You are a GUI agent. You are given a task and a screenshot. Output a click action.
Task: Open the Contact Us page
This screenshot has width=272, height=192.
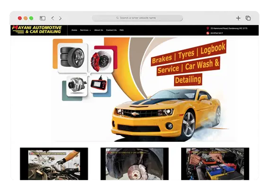pyautogui.click(x=111, y=30)
